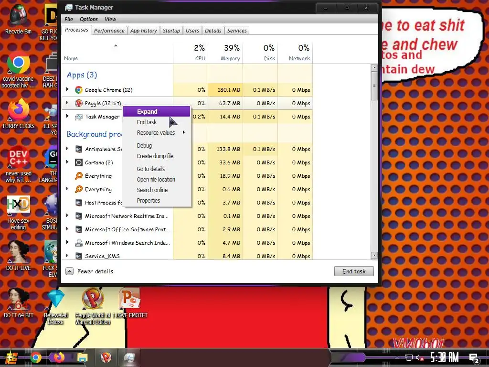Open the Start menu button
The height and width of the screenshot is (367, 489).
click(11, 358)
